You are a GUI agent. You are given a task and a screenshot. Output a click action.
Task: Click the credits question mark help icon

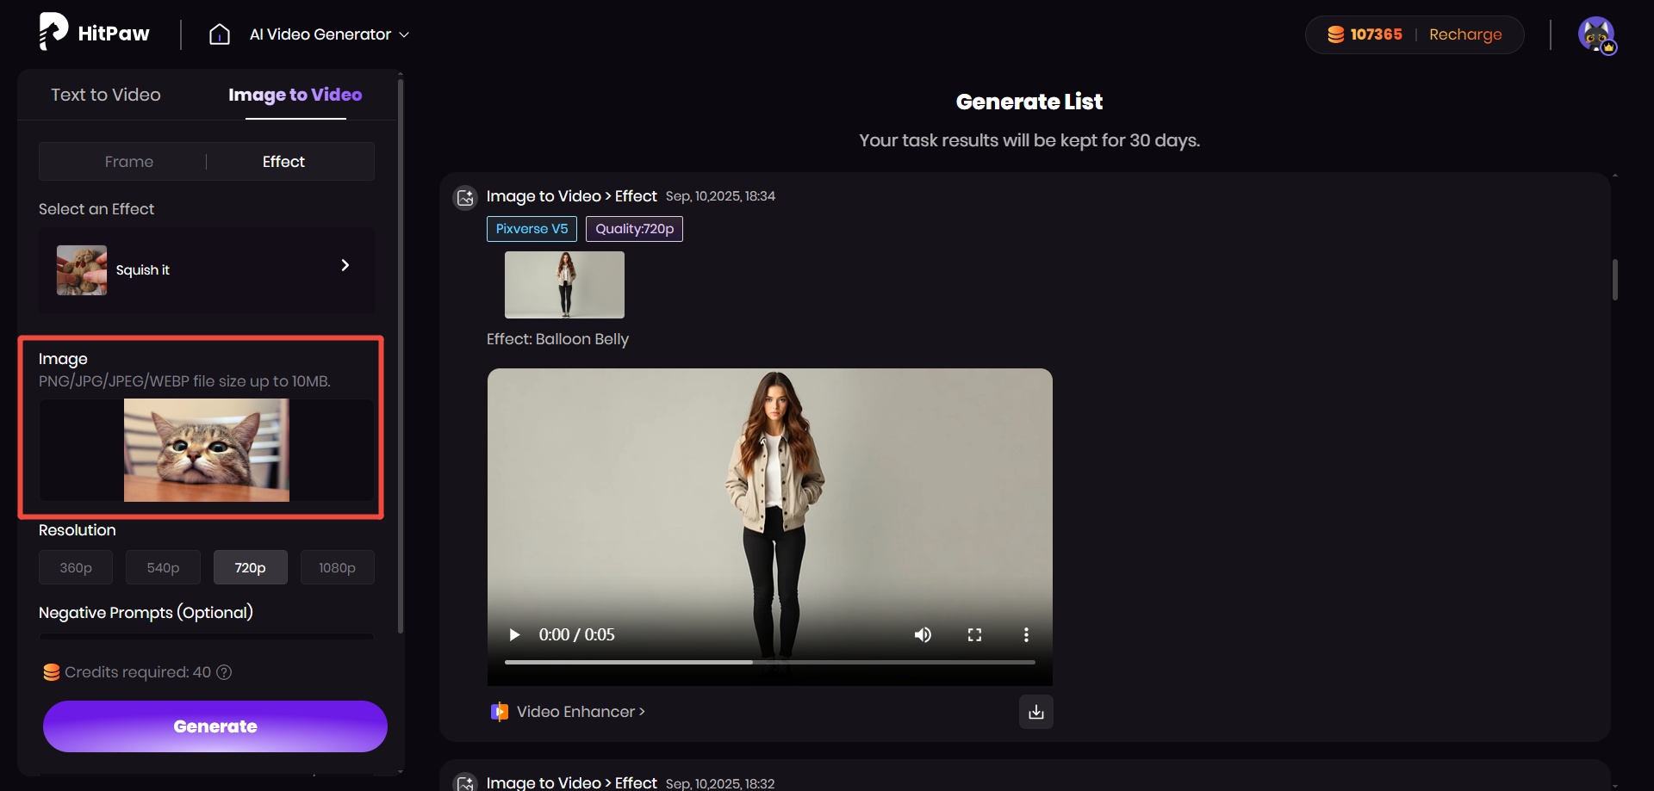[x=225, y=672]
